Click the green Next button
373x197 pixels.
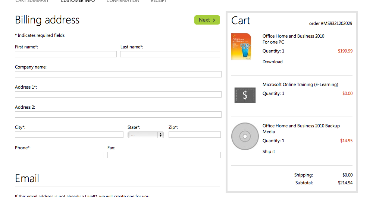tap(207, 20)
